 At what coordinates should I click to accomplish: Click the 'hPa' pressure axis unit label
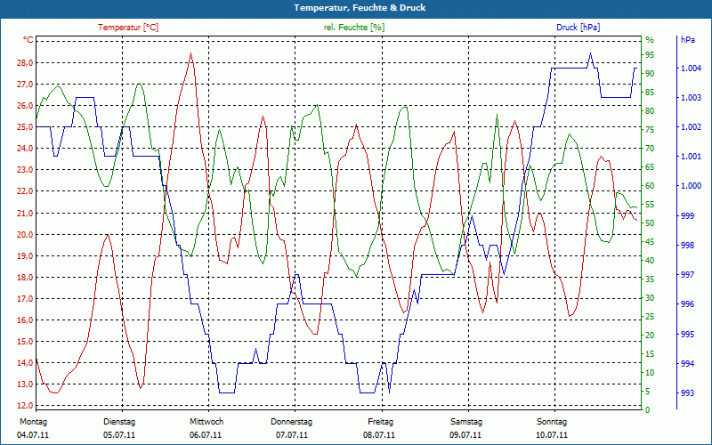pyautogui.click(x=687, y=39)
